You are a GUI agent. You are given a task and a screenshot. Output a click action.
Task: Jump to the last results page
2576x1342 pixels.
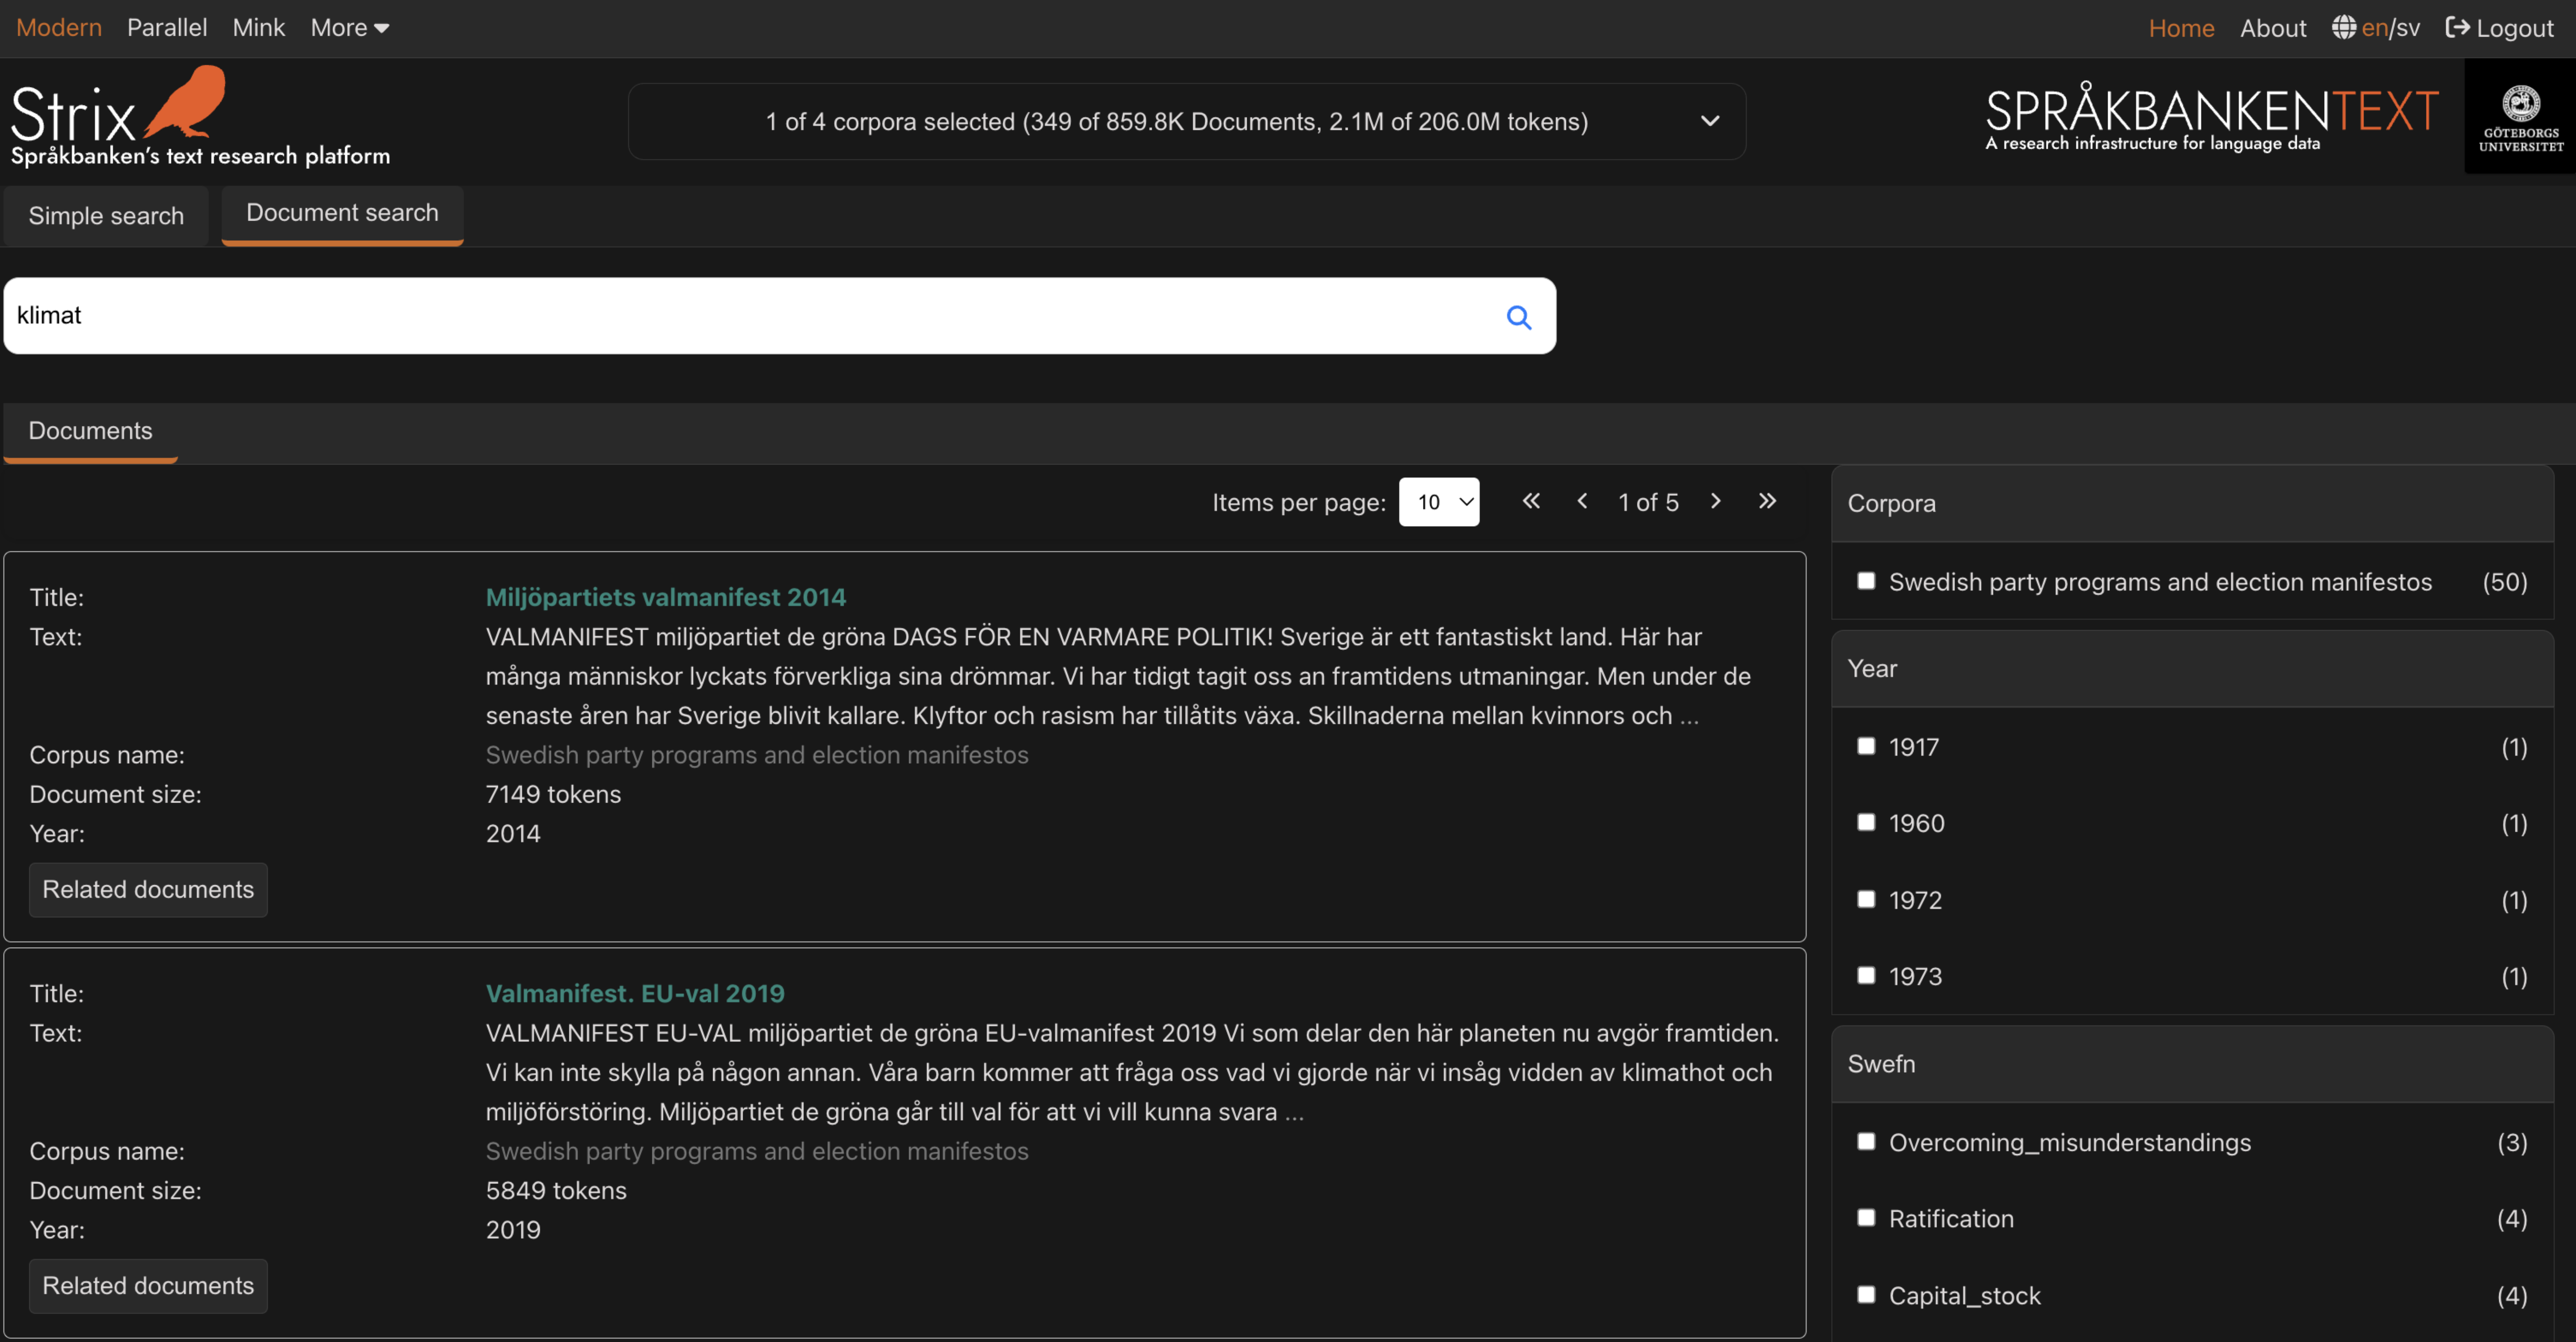1767,501
